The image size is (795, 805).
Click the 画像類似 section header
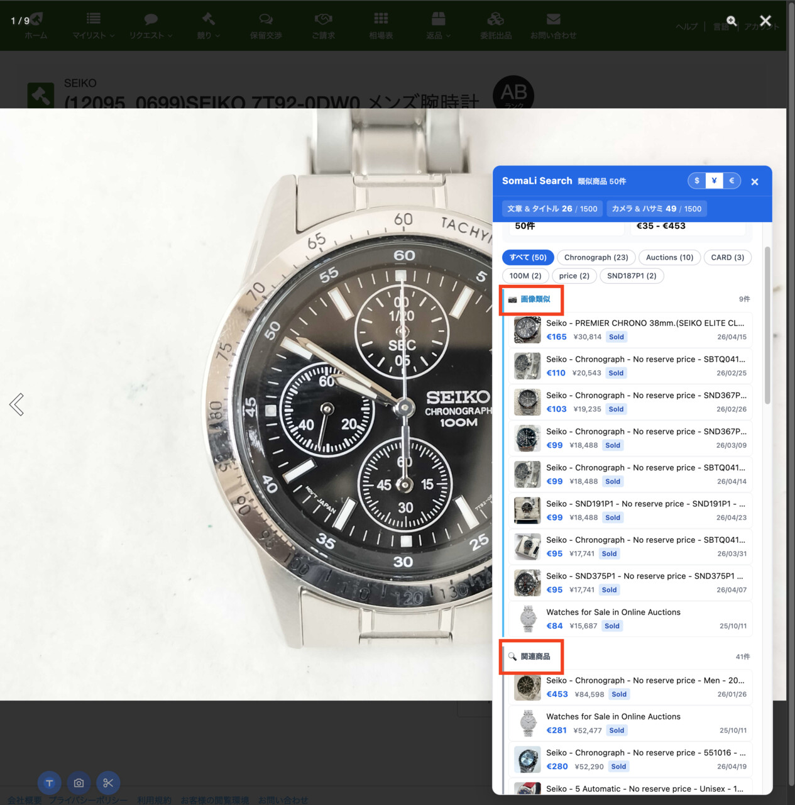click(535, 299)
